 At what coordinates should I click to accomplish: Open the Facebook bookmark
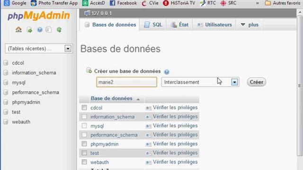(x=123, y=3)
